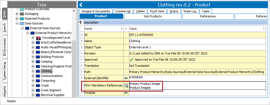The image size is (270, 105).
Task: Click the Rejected Products folder icon
Action: click(22, 19)
